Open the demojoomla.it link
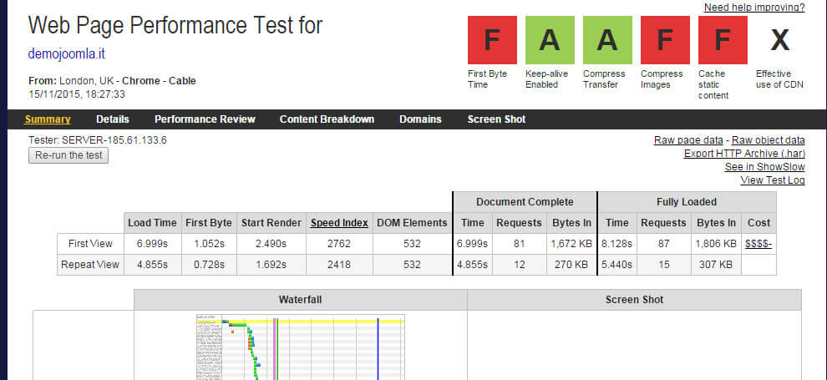This screenshot has width=827, height=380. [67, 53]
